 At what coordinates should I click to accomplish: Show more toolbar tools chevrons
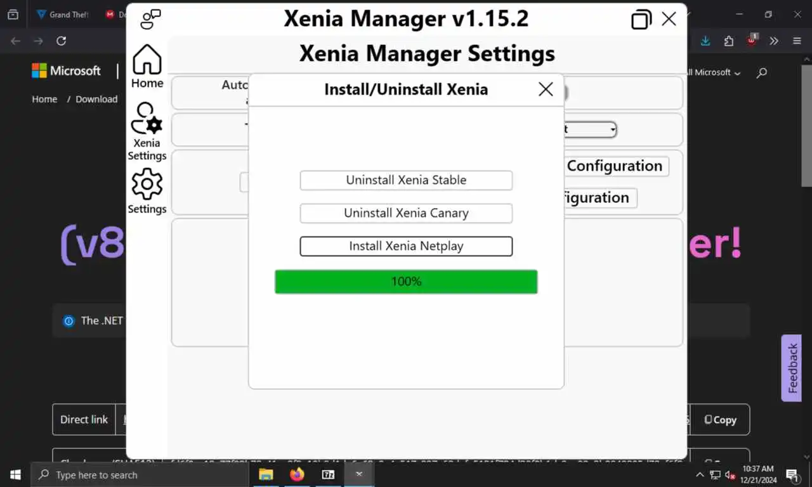(774, 41)
